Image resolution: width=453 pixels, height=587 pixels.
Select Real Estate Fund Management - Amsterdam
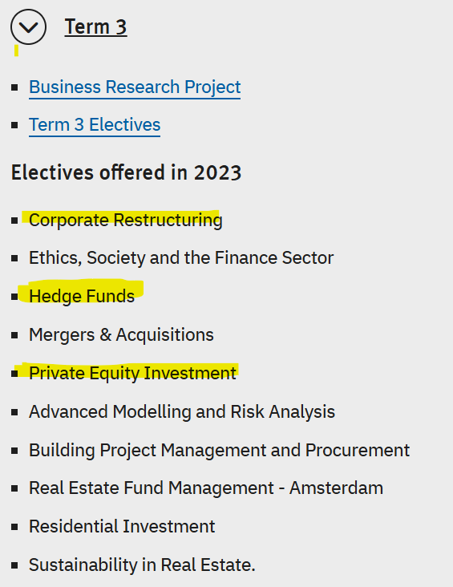pyautogui.click(x=206, y=488)
